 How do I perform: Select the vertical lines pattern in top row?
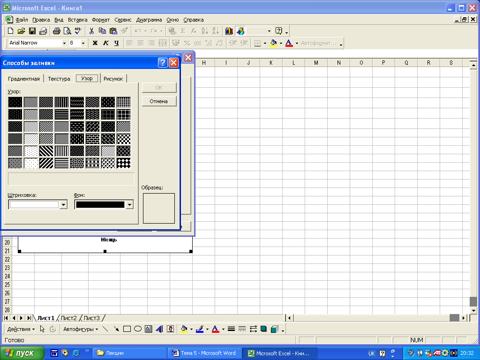(61, 102)
